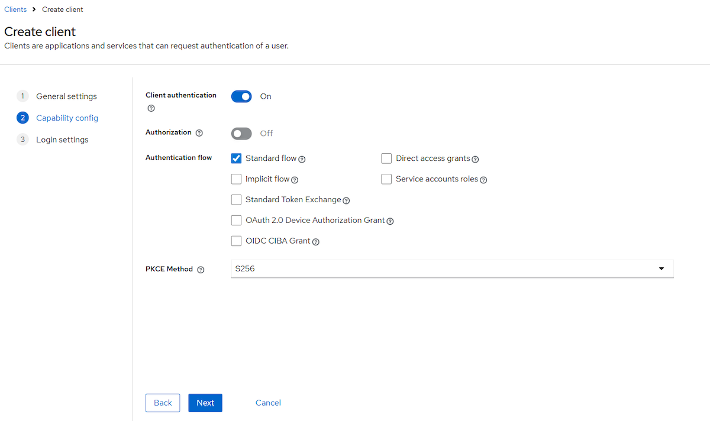Viewport: 710px width, 421px height.
Task: Show help for Direct access grants
Action: pos(475,159)
